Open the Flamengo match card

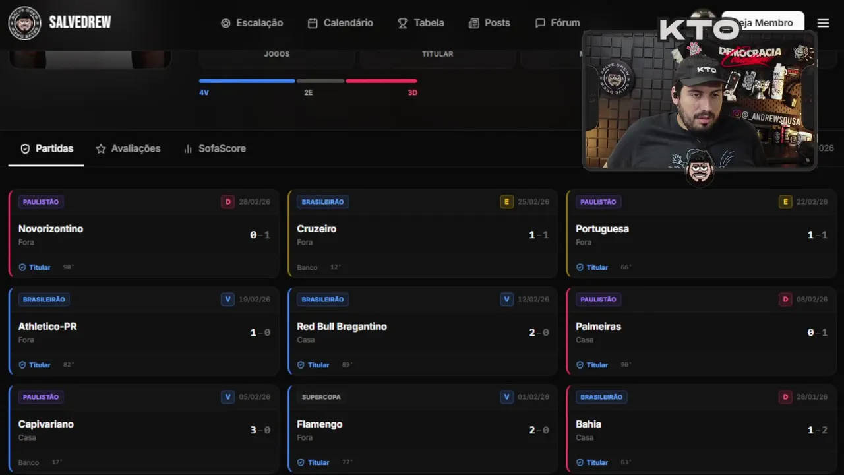(x=423, y=429)
